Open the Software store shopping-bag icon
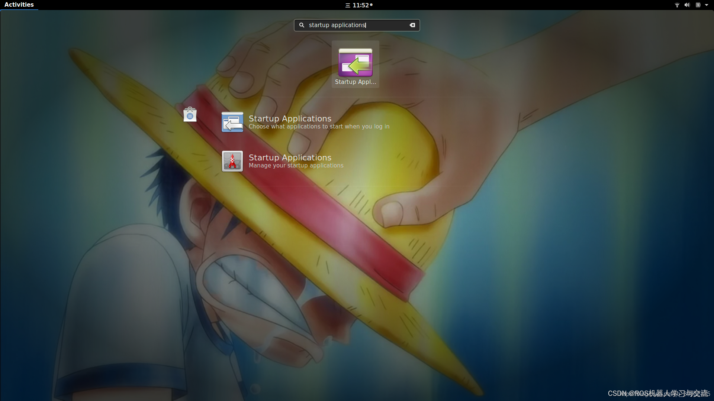 (x=190, y=114)
